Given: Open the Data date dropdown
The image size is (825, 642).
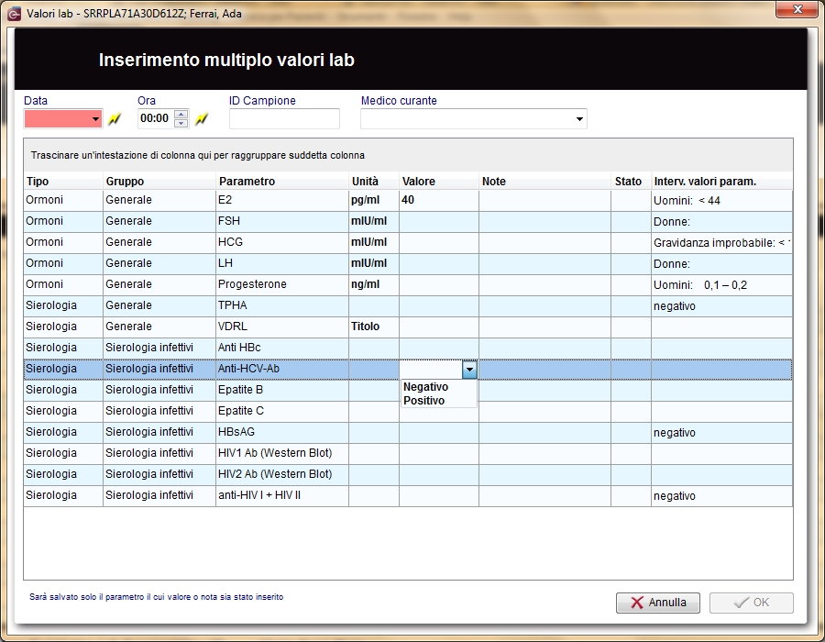Looking at the screenshot, I should (95, 119).
